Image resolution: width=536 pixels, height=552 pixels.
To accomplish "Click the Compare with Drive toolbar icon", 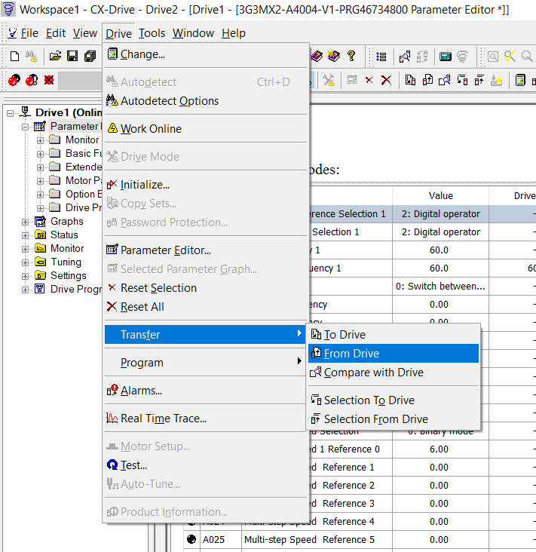I will point(445,80).
